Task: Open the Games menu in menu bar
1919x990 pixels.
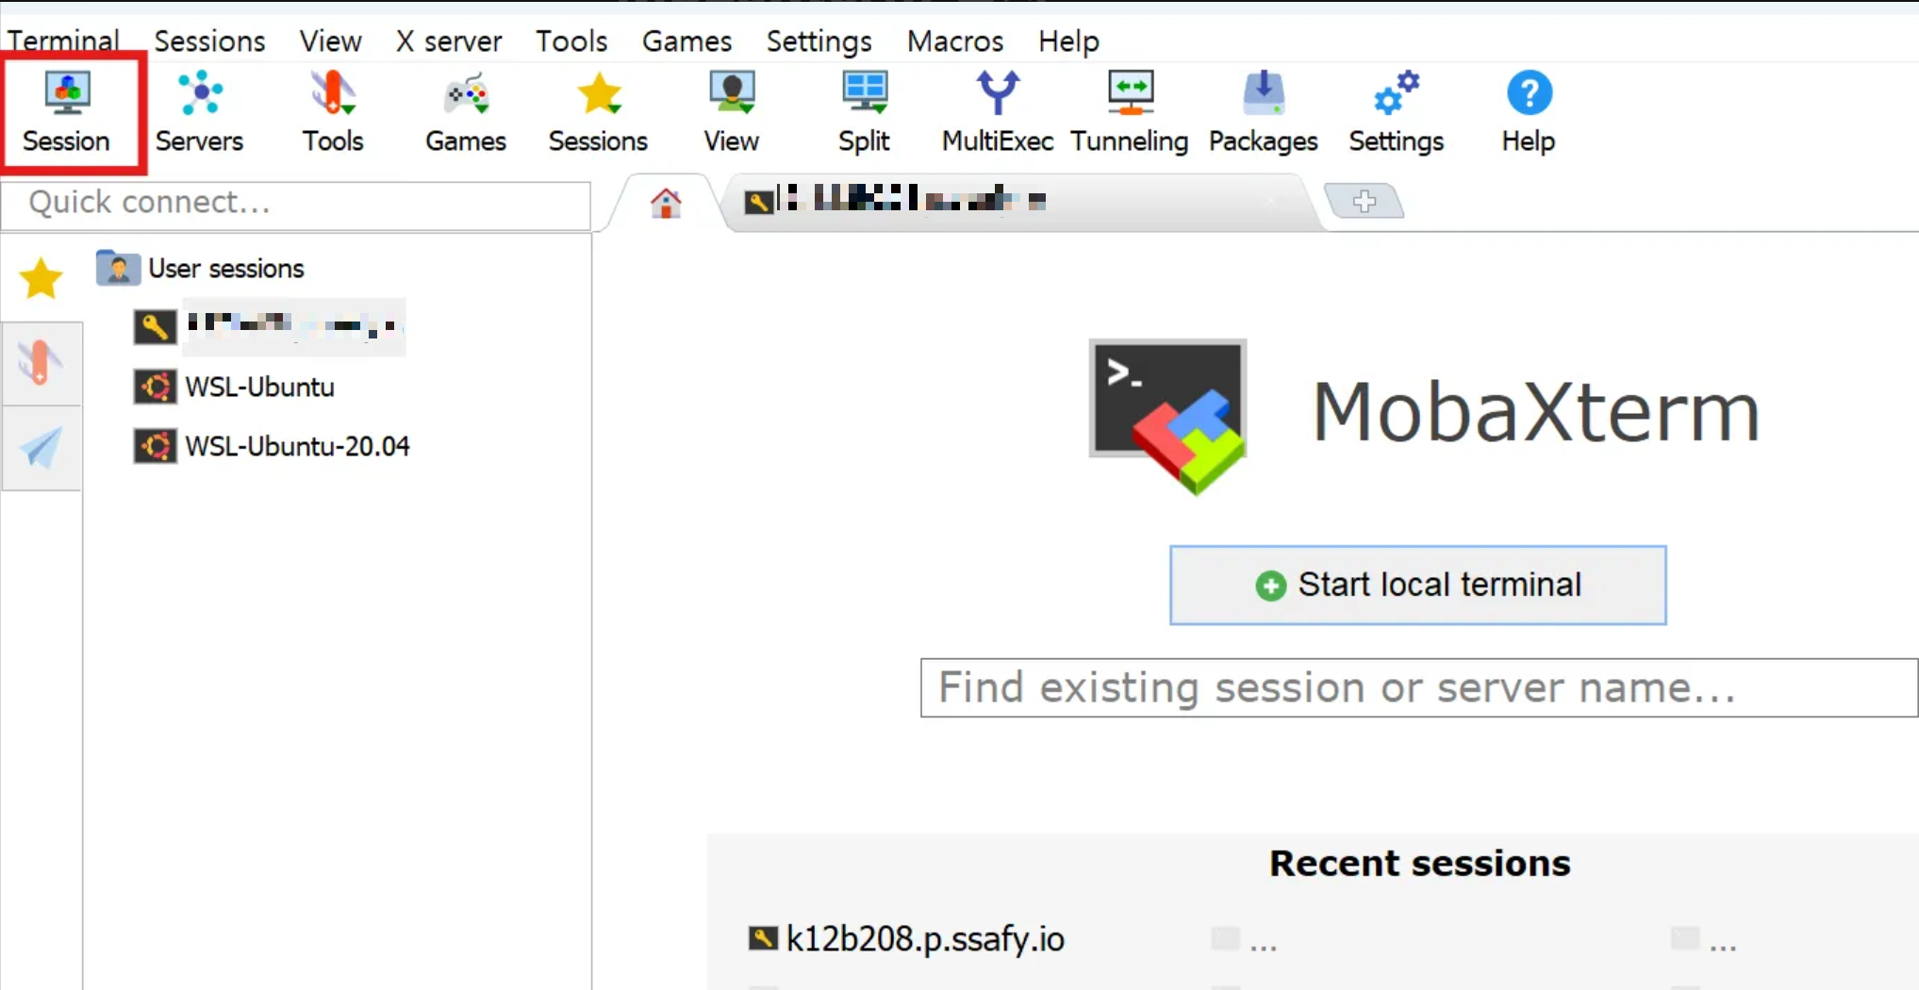Action: tap(687, 41)
